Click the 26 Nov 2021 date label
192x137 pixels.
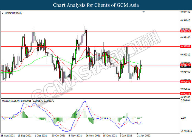point(93,136)
